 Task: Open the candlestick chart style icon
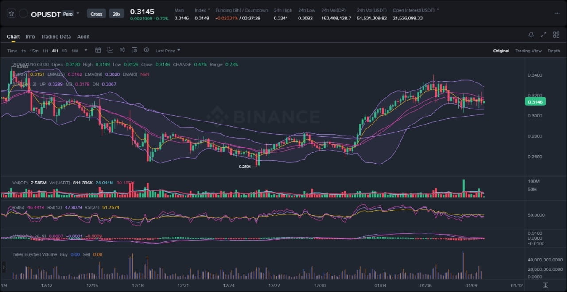coord(122,50)
